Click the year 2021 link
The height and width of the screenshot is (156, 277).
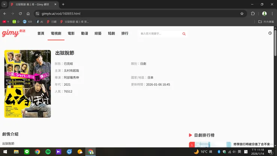pos(67,84)
